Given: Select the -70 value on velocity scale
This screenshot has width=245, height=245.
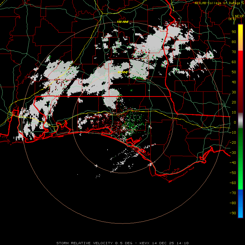Looking at the screenshot, I should click(x=233, y=193).
